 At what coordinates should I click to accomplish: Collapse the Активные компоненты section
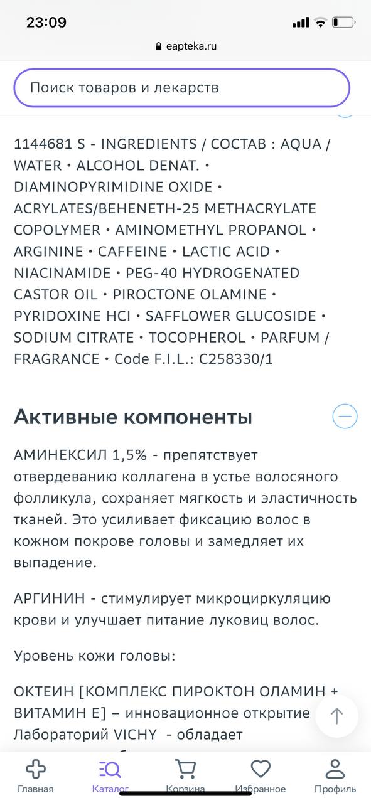345,416
